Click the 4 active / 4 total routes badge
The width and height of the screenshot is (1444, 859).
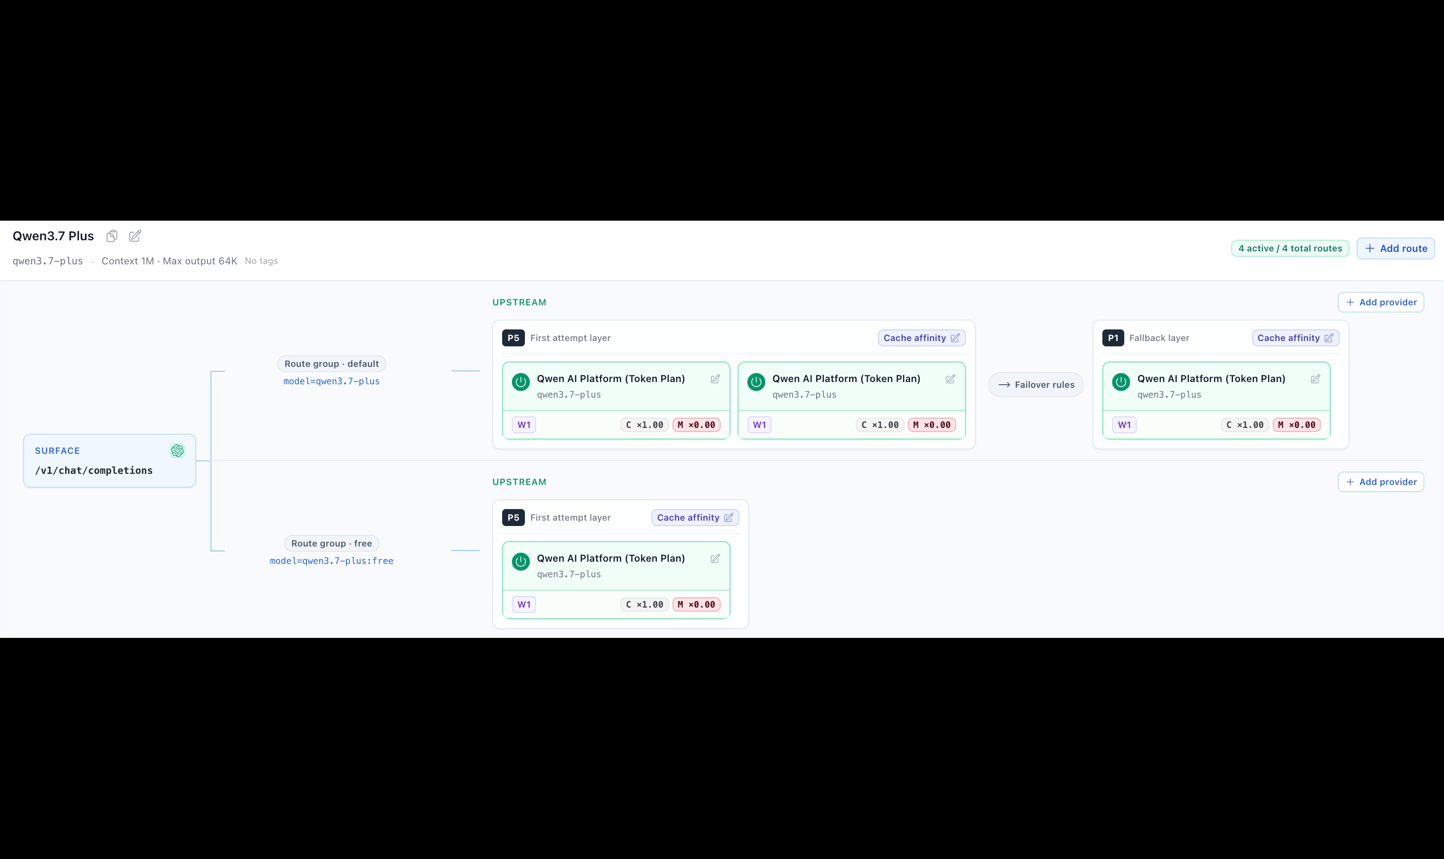tap(1290, 248)
